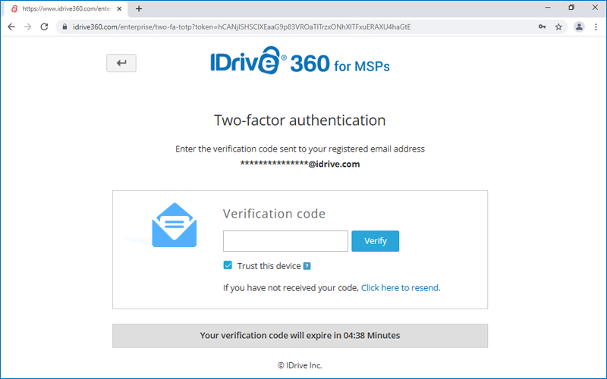Click the tab's IDrive favicon
The image size is (607, 379).
point(14,8)
